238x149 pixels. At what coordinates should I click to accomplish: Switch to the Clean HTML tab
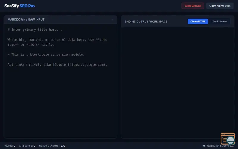[198, 21]
